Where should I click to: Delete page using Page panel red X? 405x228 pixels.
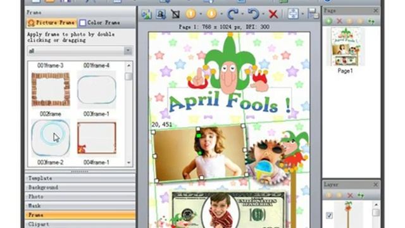339,21
